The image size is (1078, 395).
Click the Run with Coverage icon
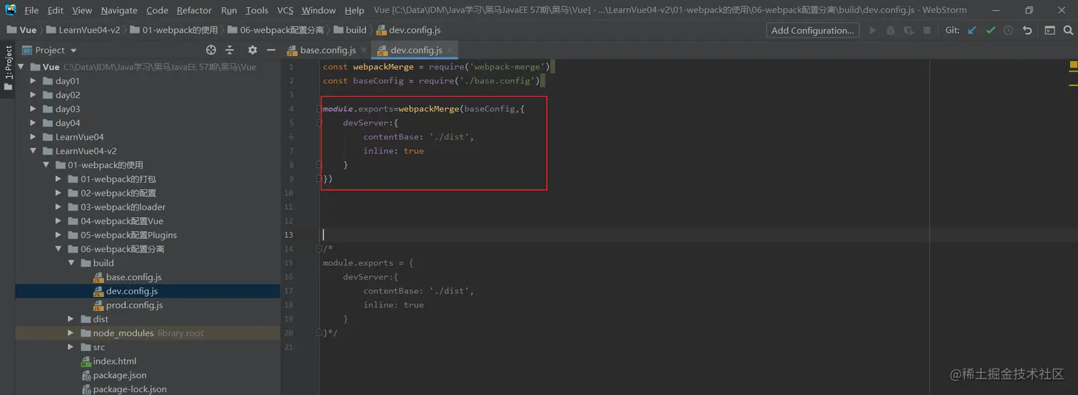(x=908, y=31)
